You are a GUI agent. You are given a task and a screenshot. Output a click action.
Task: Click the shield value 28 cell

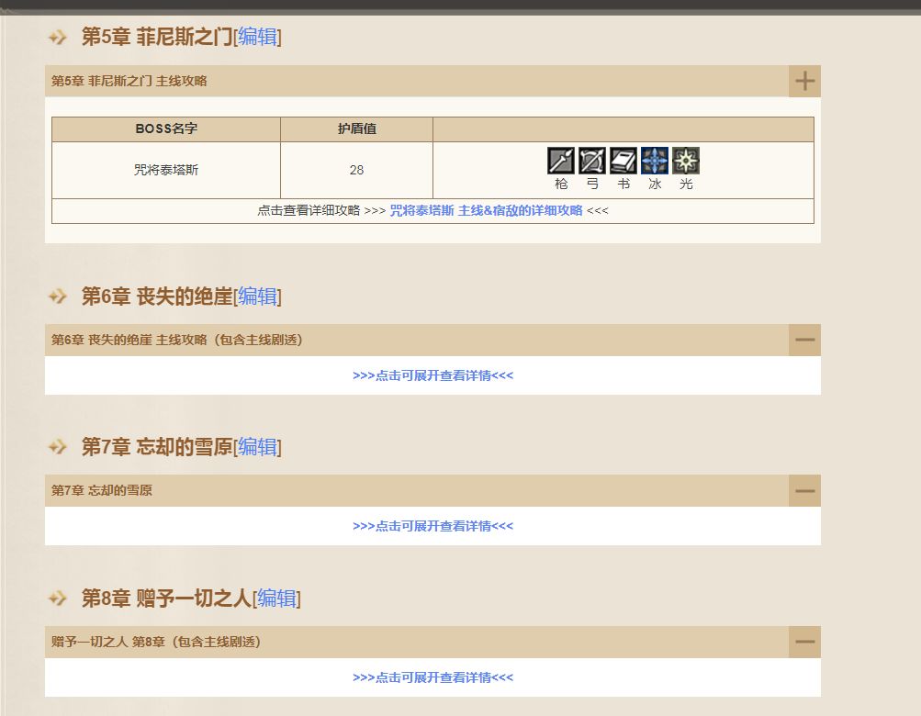(356, 170)
